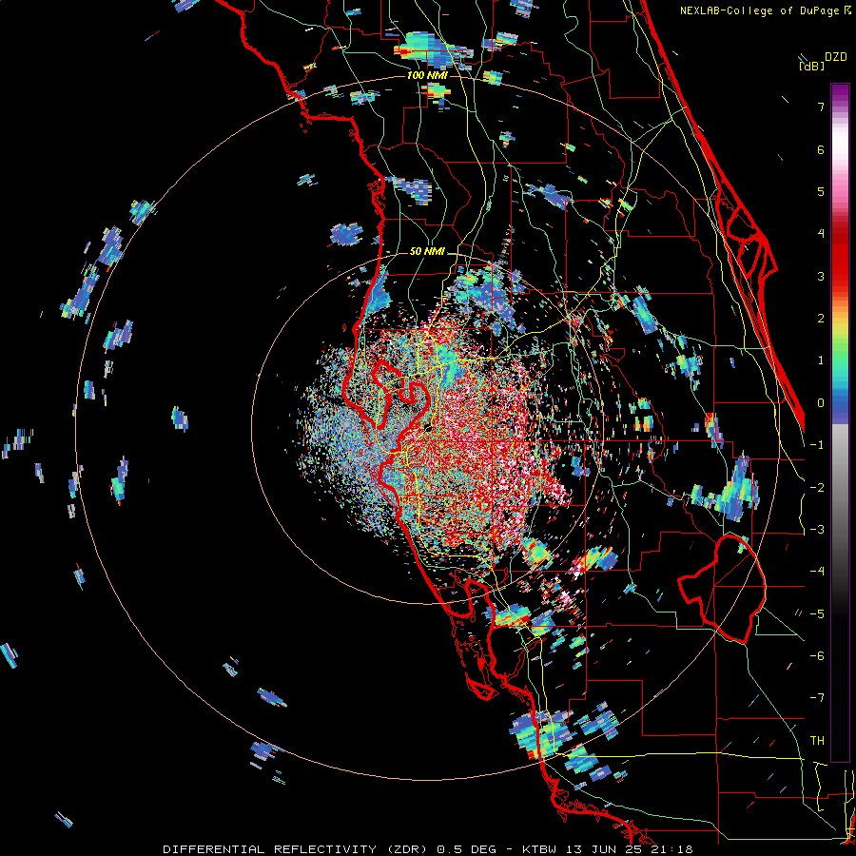Click the scale value -2

817,488
